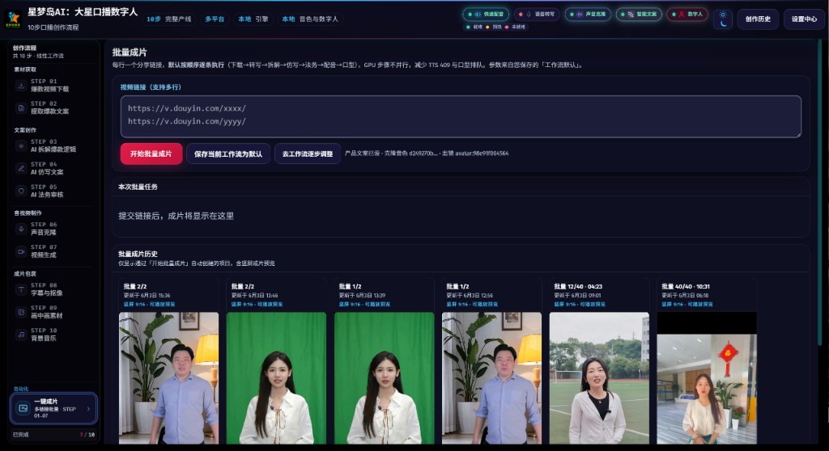Click the 产品文案已设 · 克隆音色 status text

coord(427,154)
